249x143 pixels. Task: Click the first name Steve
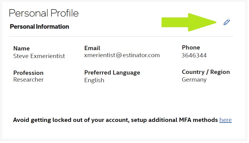[20, 56]
